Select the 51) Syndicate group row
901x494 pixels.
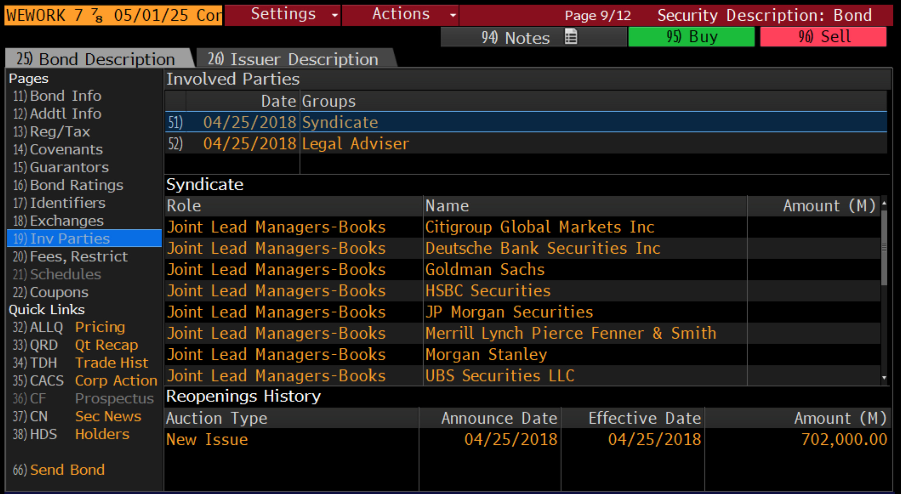tap(526, 122)
